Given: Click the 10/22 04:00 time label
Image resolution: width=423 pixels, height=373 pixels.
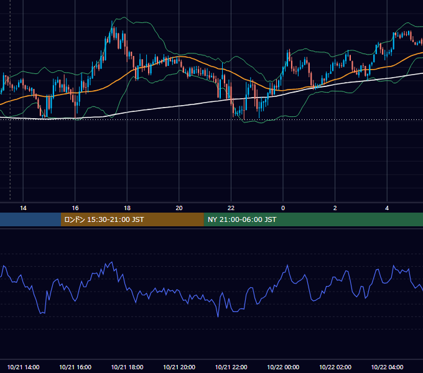Looking at the screenshot, I should point(387,367).
